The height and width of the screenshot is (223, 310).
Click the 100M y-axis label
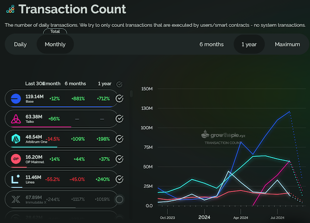click(x=147, y=128)
